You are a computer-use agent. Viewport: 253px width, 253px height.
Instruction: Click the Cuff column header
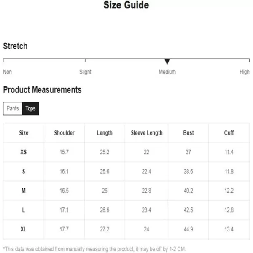[x=229, y=133]
